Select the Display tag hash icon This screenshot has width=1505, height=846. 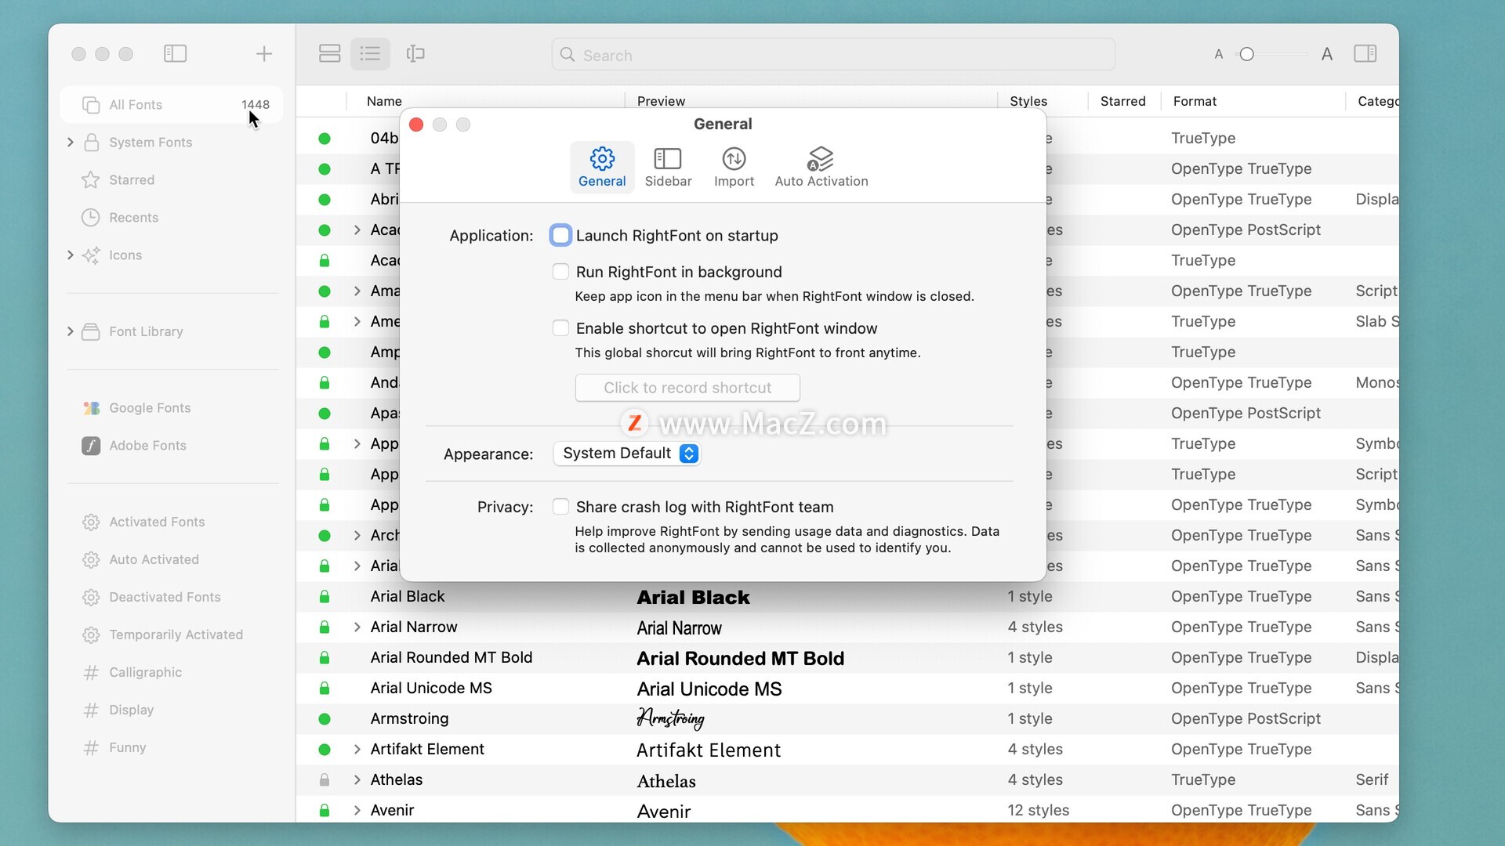point(91,710)
